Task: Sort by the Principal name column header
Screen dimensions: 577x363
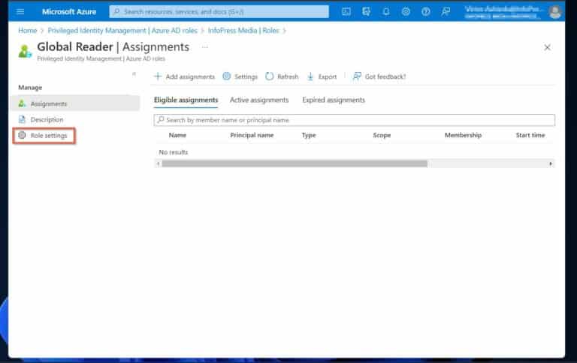Action: [x=252, y=135]
